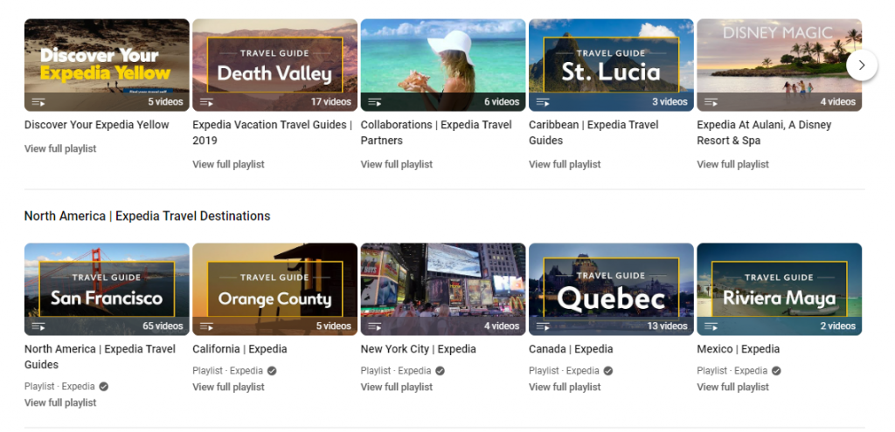This screenshot has width=895, height=432.
Task: Open the Discover Your Expedia Yellow thumbnail
Action: [107, 65]
